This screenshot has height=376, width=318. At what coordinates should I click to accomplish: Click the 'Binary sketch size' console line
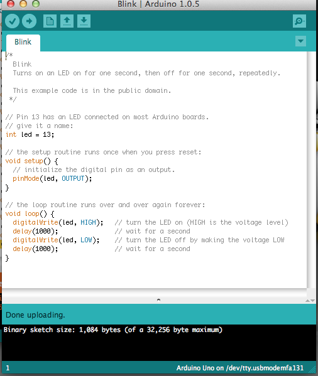[x=112, y=330]
